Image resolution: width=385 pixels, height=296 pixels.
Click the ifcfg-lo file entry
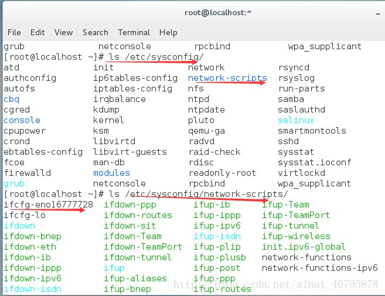pyautogui.click(x=25, y=215)
